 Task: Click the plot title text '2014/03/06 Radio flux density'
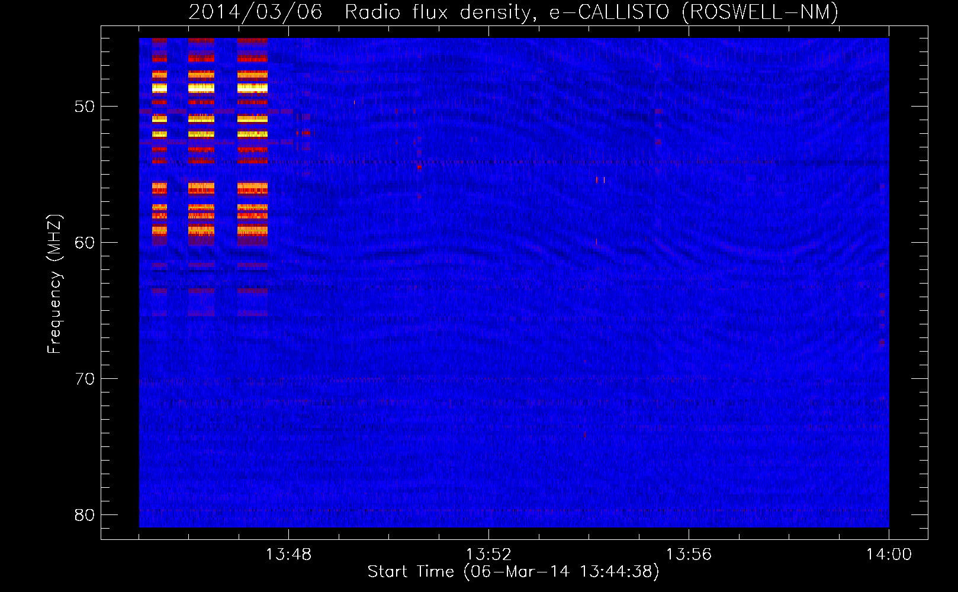point(363,12)
